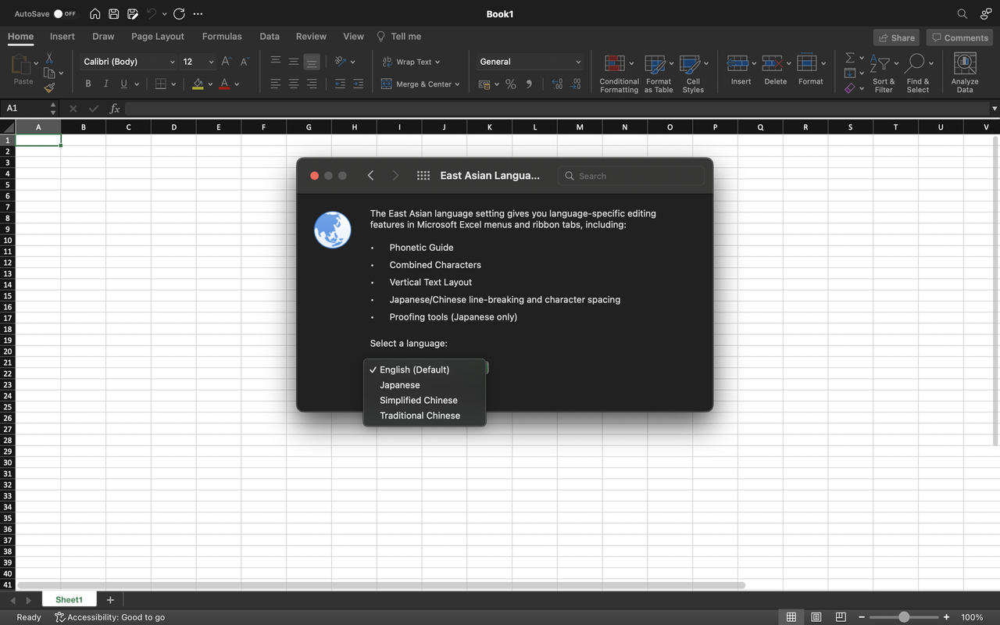Toggle italic formatting
1000x625 pixels.
pos(106,84)
